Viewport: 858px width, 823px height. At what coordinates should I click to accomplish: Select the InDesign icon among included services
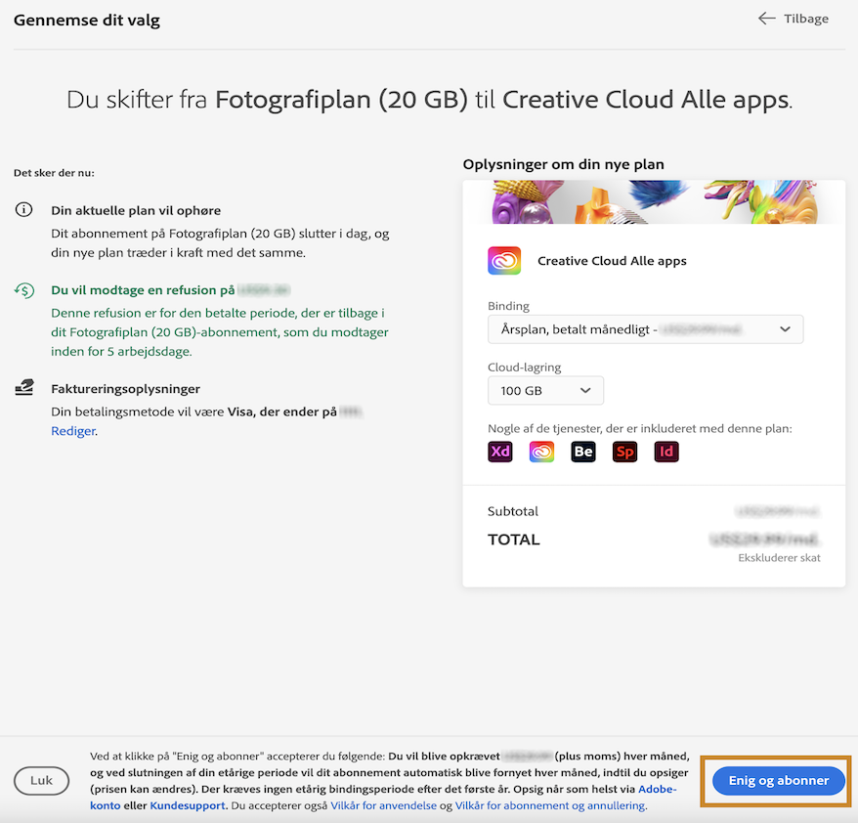click(x=666, y=452)
